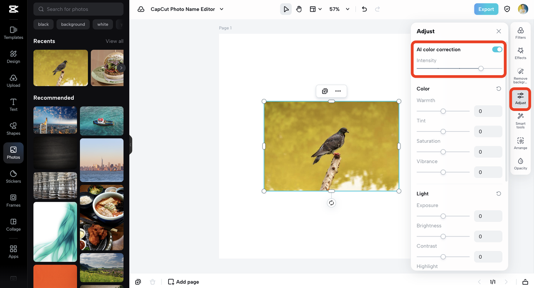The height and width of the screenshot is (288, 534).
Task: Go to previous page arrow
Action: 479,282
